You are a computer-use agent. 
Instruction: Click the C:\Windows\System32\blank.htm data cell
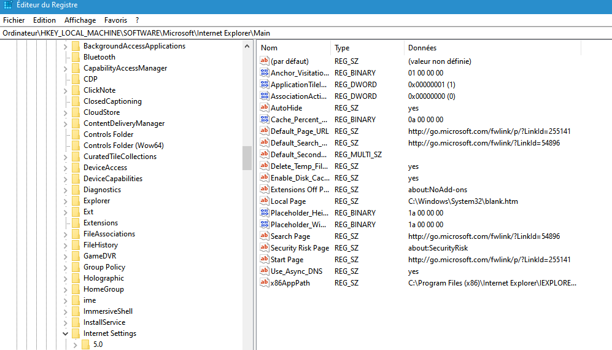[x=463, y=201]
